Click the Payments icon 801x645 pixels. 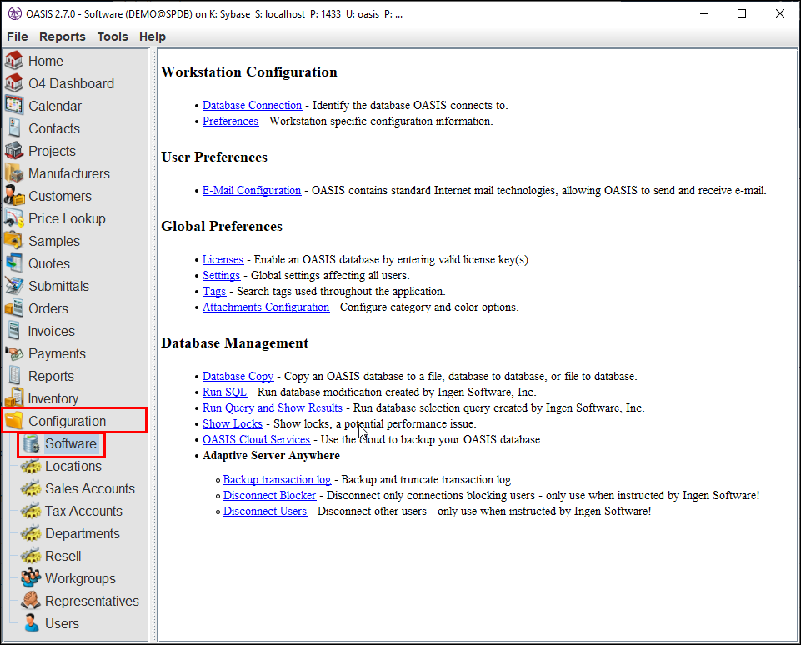click(14, 352)
